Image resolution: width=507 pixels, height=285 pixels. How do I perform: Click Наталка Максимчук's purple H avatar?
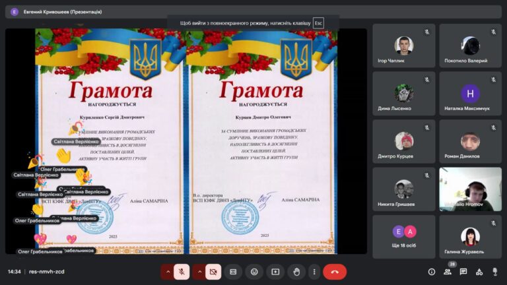(x=470, y=94)
